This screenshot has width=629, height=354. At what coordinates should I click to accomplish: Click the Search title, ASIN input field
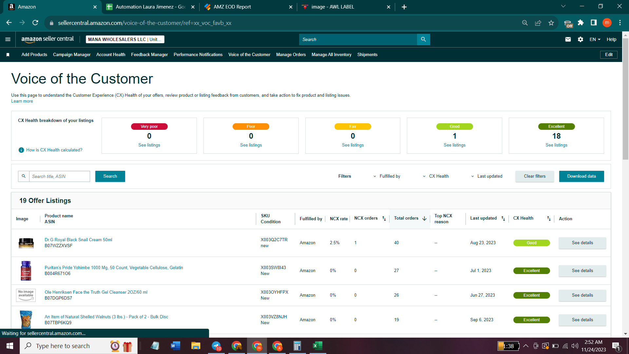(x=60, y=176)
